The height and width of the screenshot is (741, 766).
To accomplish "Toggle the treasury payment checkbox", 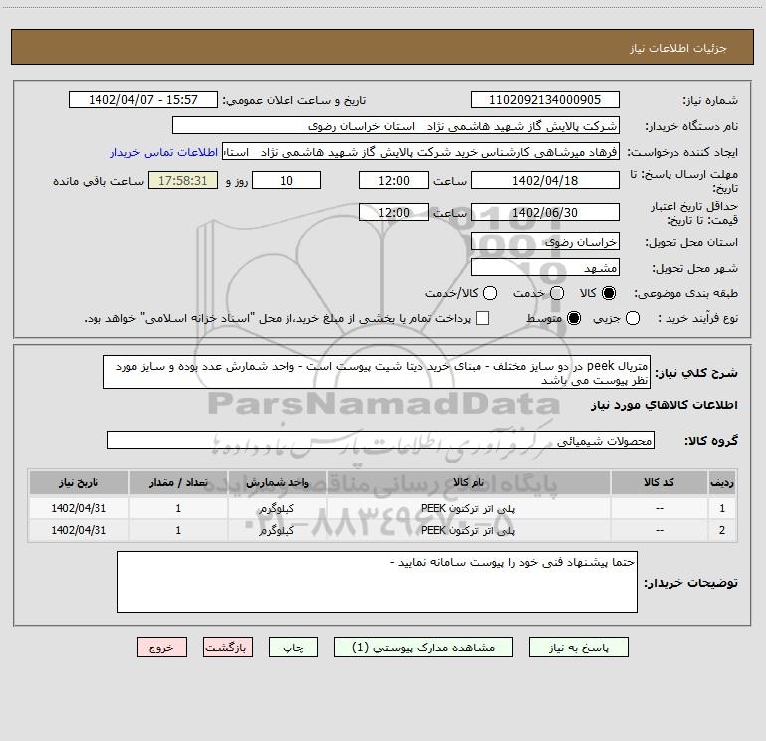I will click(482, 318).
